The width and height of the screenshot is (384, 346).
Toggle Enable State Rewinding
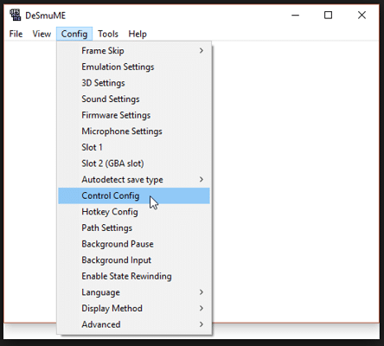134,276
